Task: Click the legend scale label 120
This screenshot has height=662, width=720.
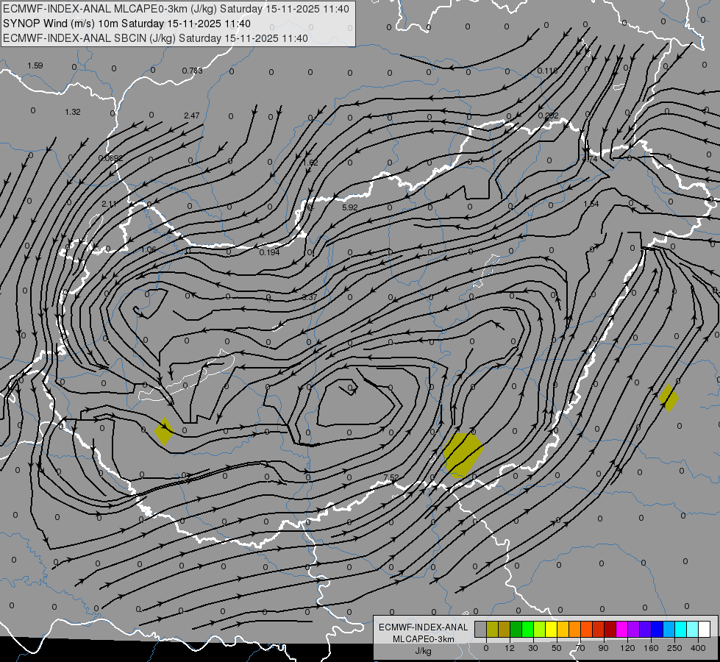Action: click(x=627, y=648)
